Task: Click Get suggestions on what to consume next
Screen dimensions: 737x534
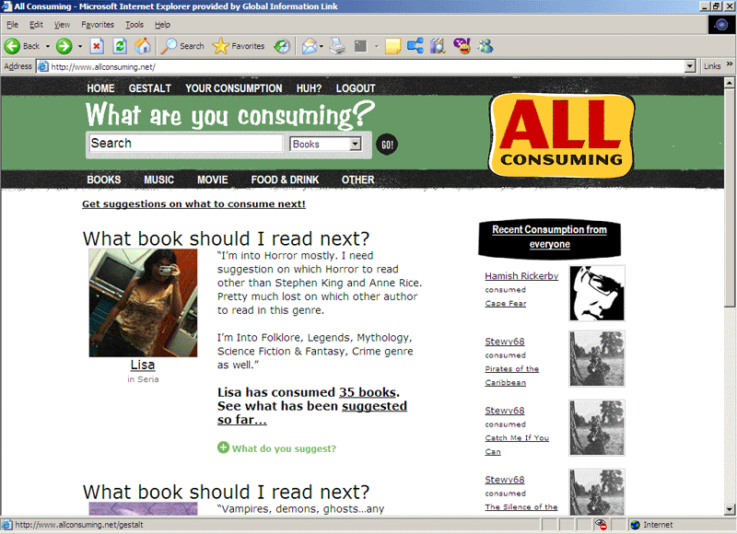Action: click(193, 203)
